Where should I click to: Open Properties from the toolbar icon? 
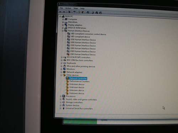(x=74, y=12)
